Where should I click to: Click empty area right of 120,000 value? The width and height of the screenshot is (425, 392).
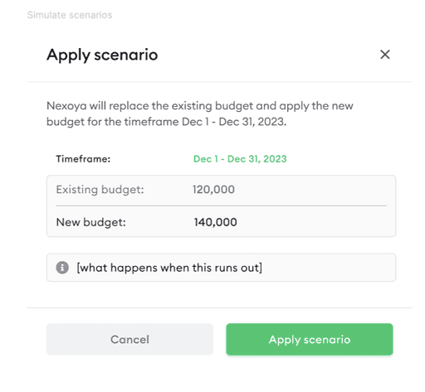310,190
